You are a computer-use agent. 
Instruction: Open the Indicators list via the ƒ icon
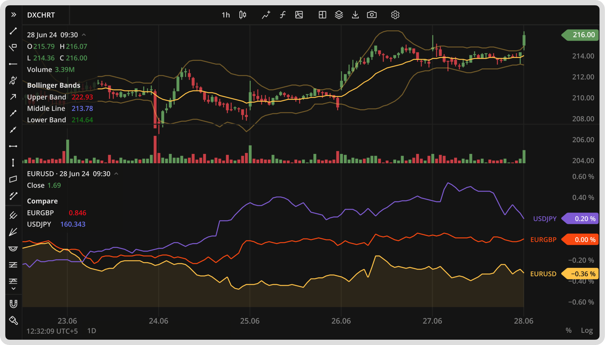pos(282,15)
